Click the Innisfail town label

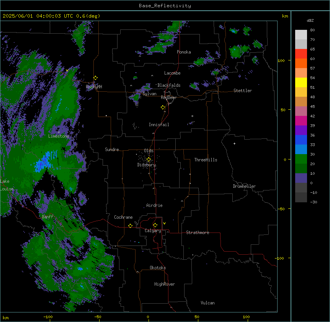pos(159,125)
